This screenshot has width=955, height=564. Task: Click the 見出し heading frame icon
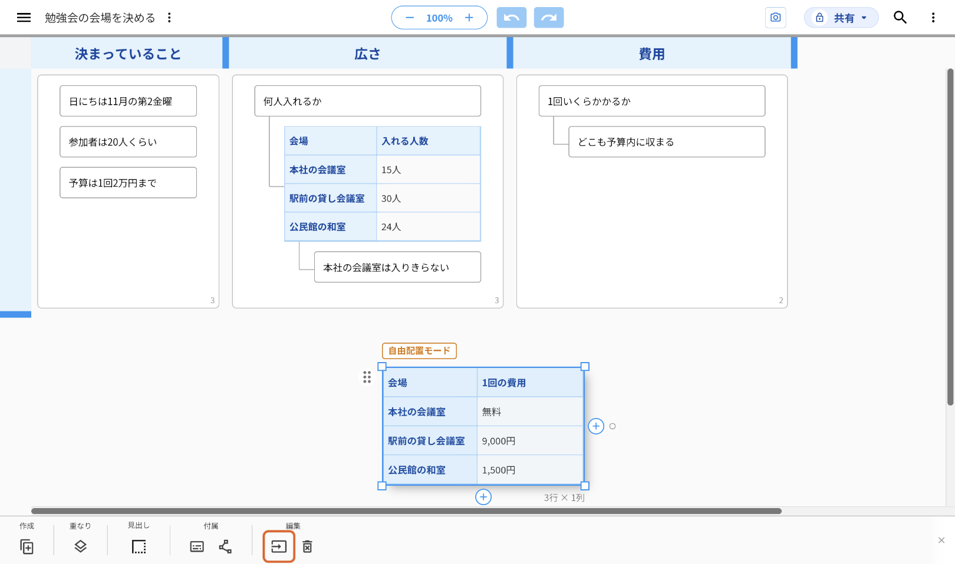(139, 546)
